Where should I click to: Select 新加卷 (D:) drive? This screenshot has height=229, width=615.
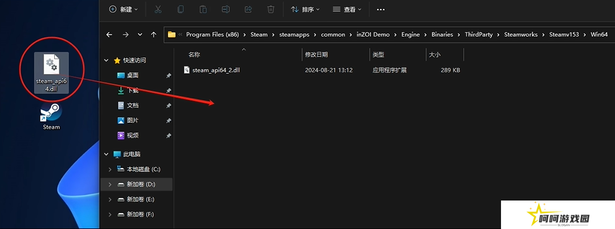point(141,185)
